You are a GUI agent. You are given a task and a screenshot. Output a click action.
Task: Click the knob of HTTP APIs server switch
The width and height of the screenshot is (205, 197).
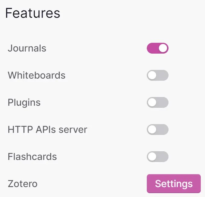[x=152, y=130]
